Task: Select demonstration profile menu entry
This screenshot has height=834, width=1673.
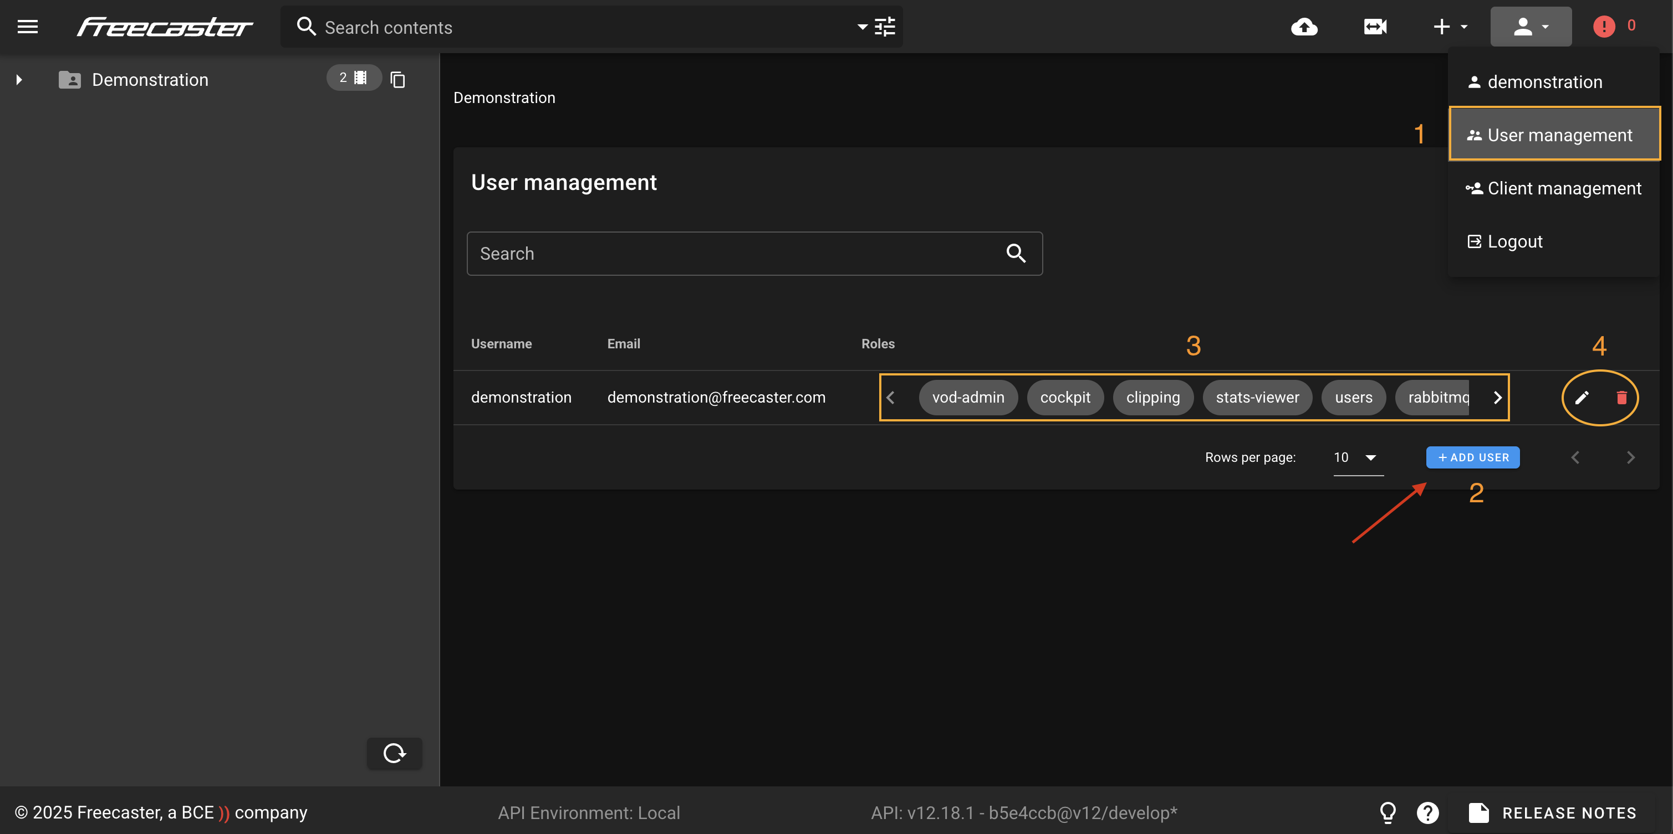Action: (1553, 82)
